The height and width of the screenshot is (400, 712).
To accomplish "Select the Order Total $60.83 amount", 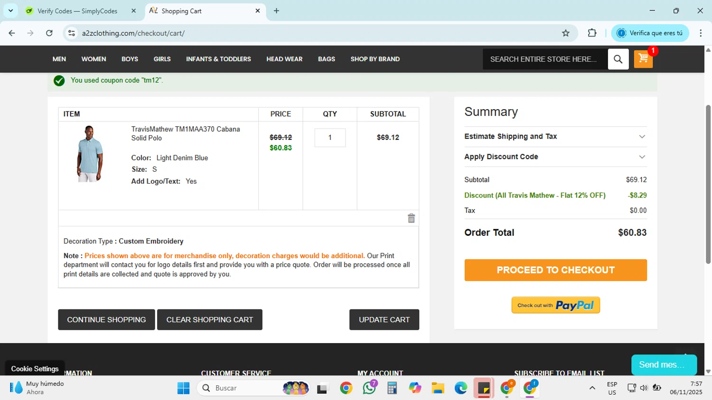I will (x=632, y=233).
